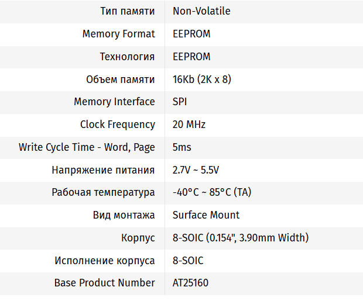
Task: Click the "16Kb (2K x 8)" value
Action: point(202,79)
